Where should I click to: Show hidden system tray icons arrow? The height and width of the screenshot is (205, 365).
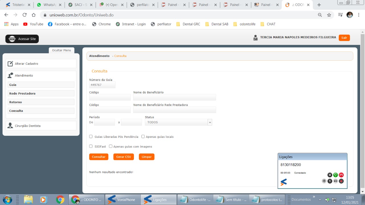point(320,200)
